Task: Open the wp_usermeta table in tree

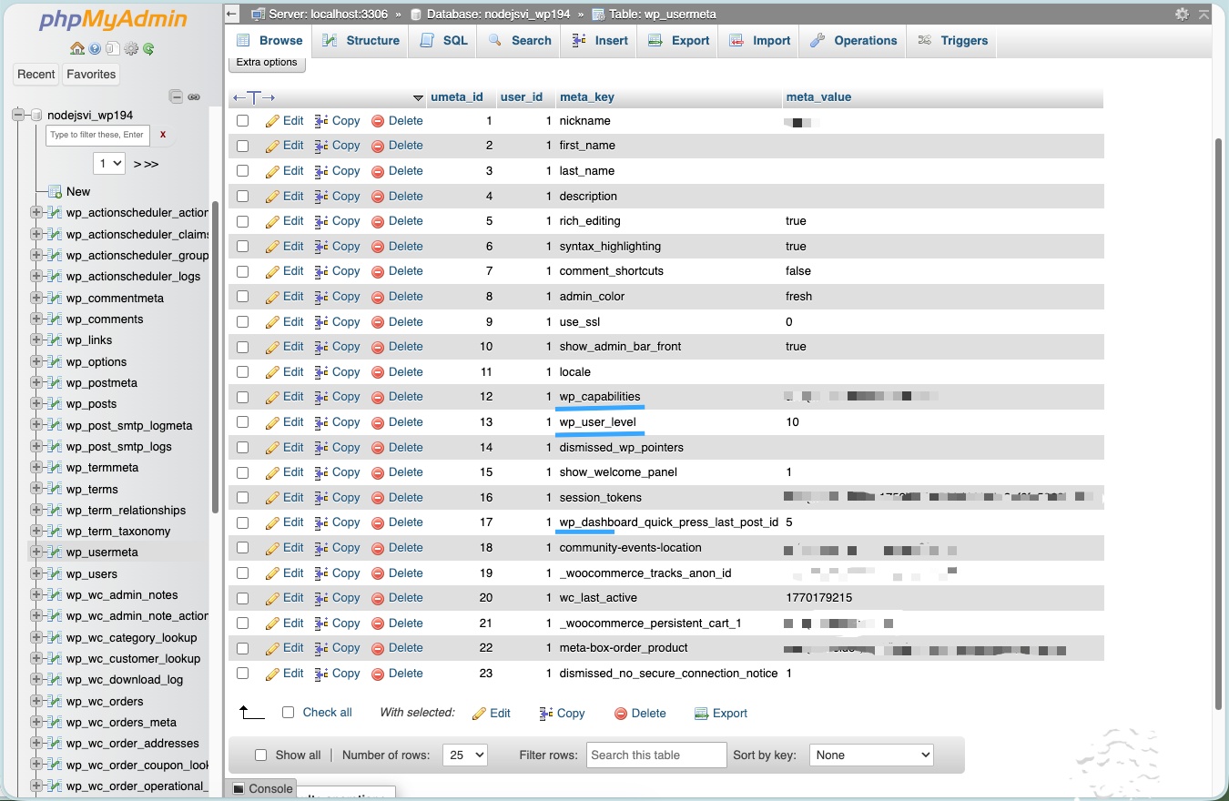Action: click(x=102, y=553)
